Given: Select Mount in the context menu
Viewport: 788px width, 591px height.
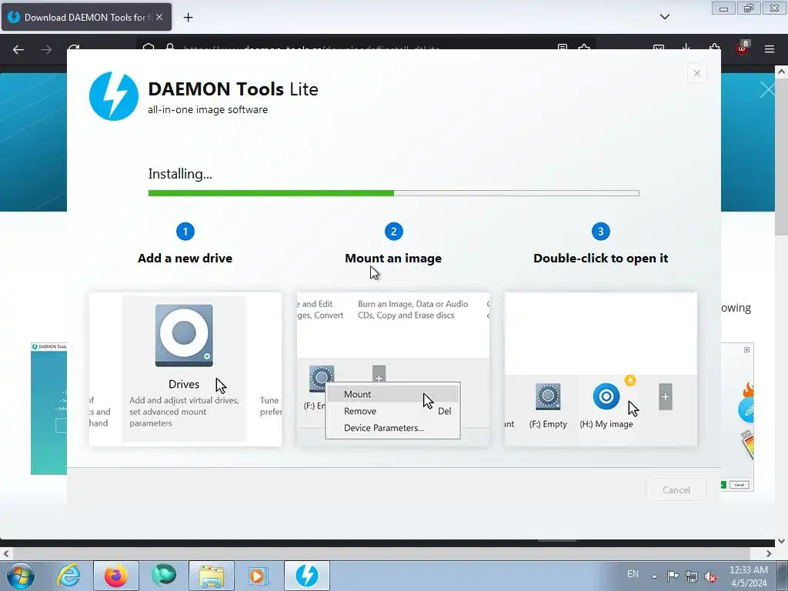Looking at the screenshot, I should [392, 394].
